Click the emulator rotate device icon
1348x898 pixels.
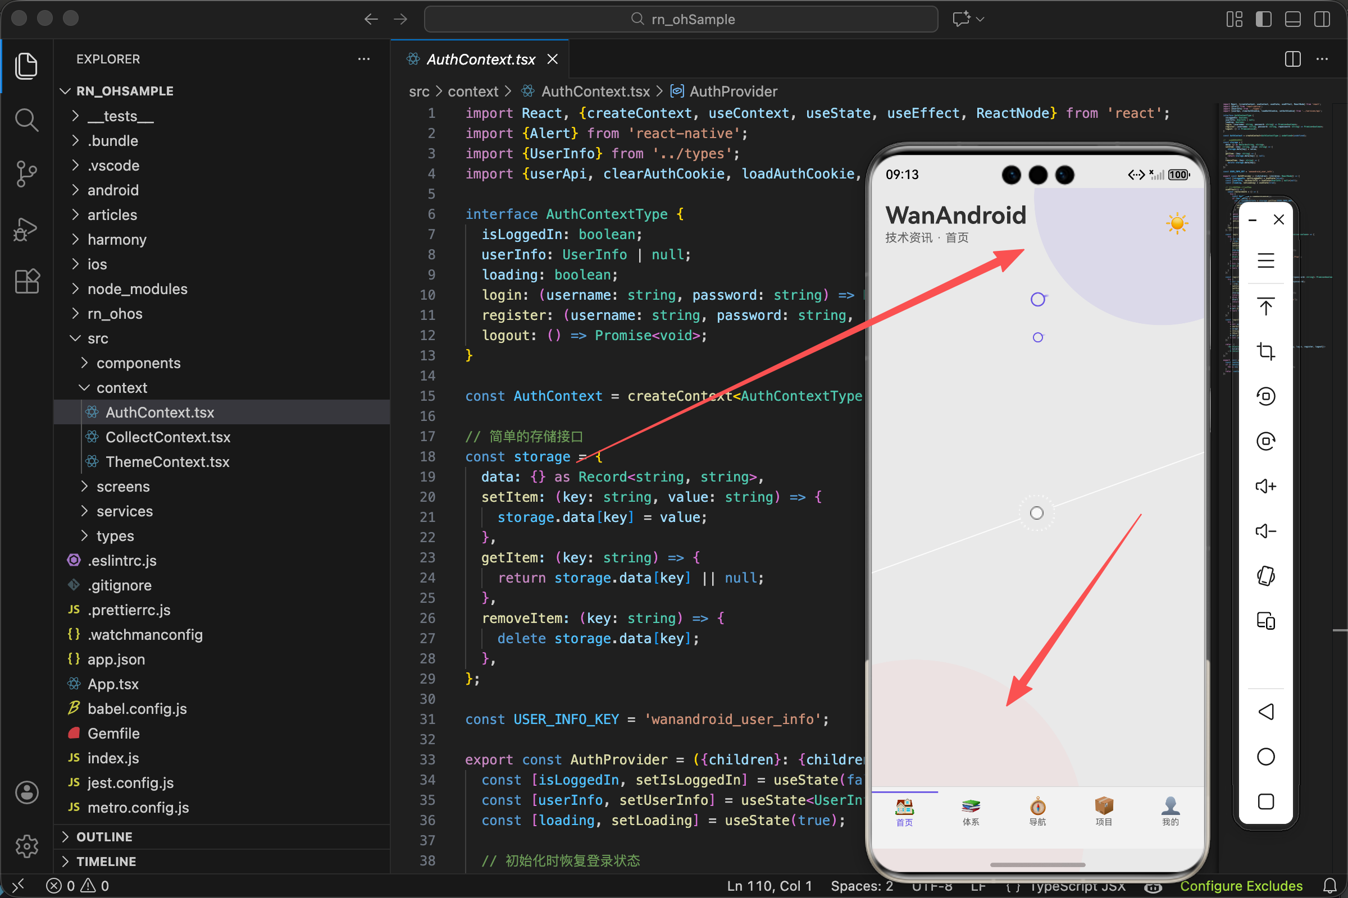pyautogui.click(x=1266, y=576)
